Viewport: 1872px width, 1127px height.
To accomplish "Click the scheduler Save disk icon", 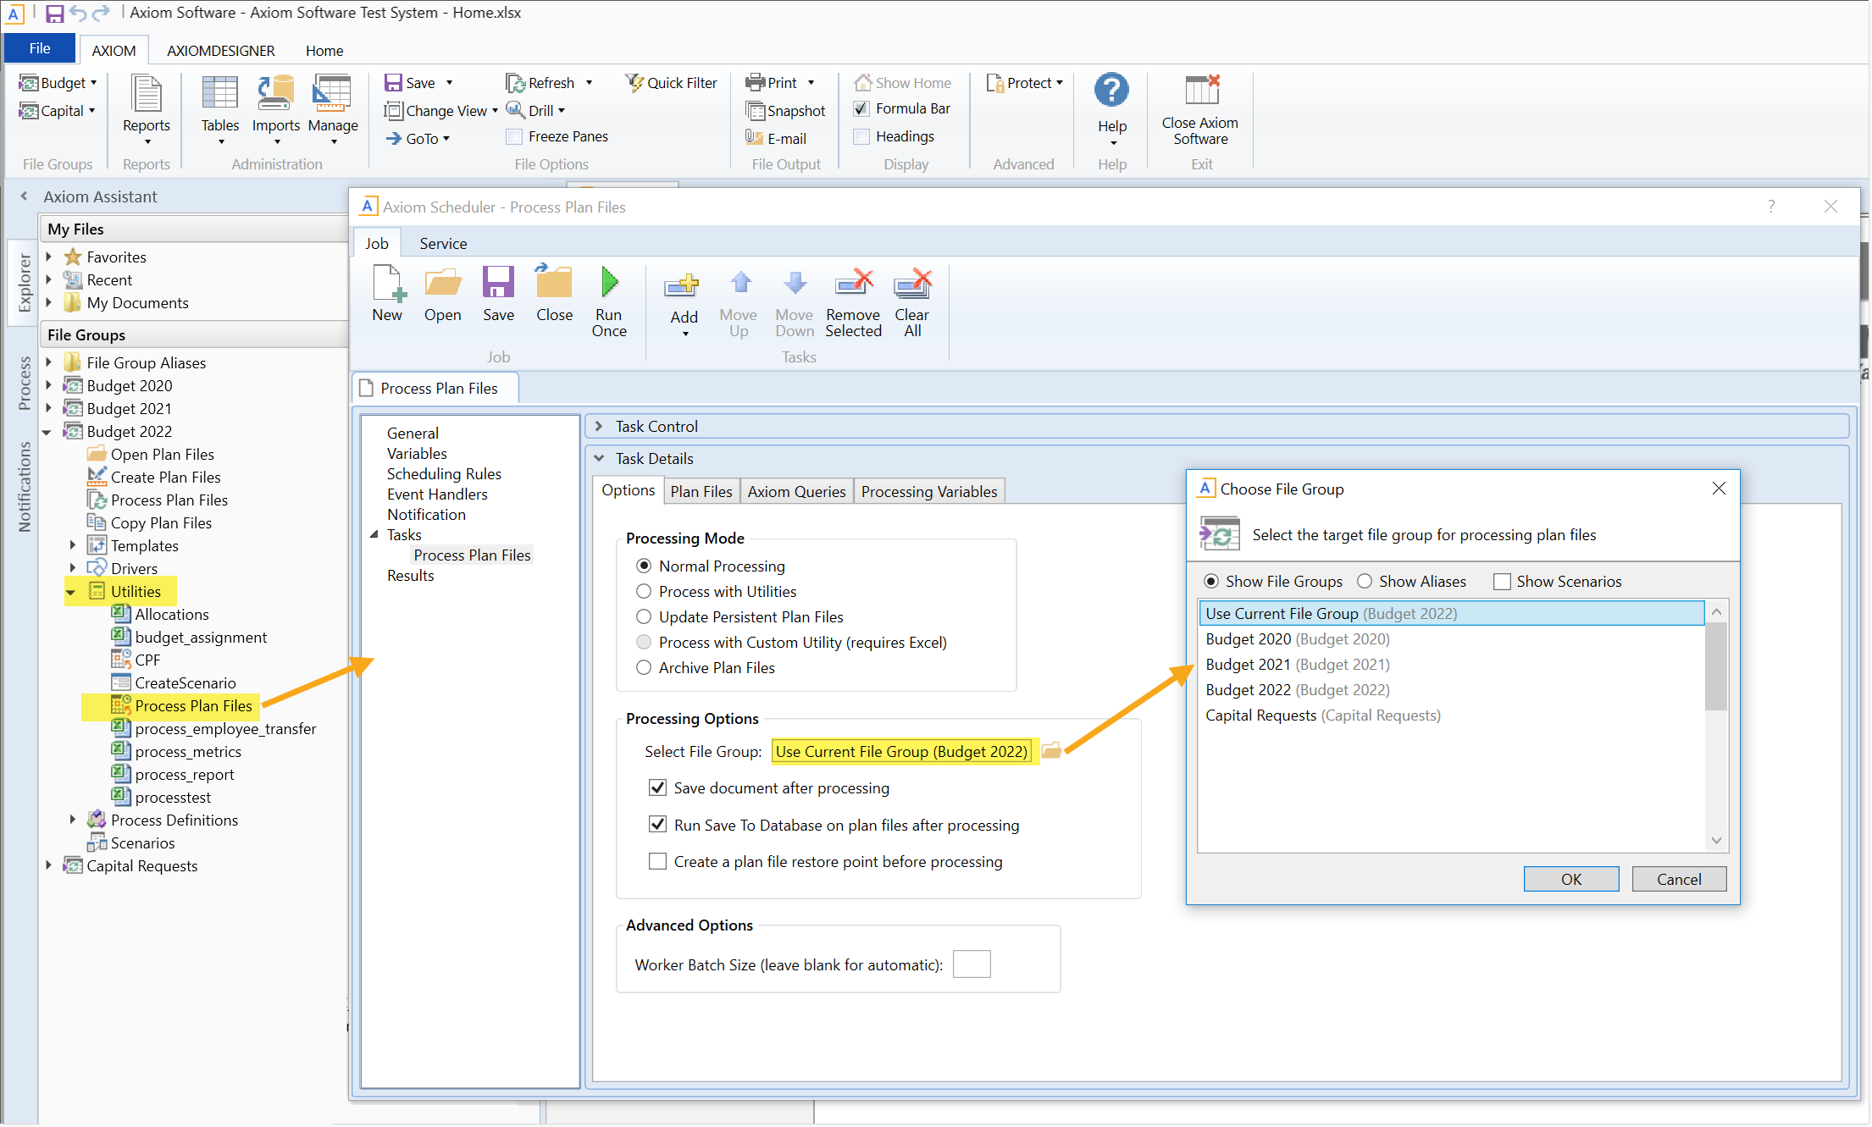I will point(498,283).
